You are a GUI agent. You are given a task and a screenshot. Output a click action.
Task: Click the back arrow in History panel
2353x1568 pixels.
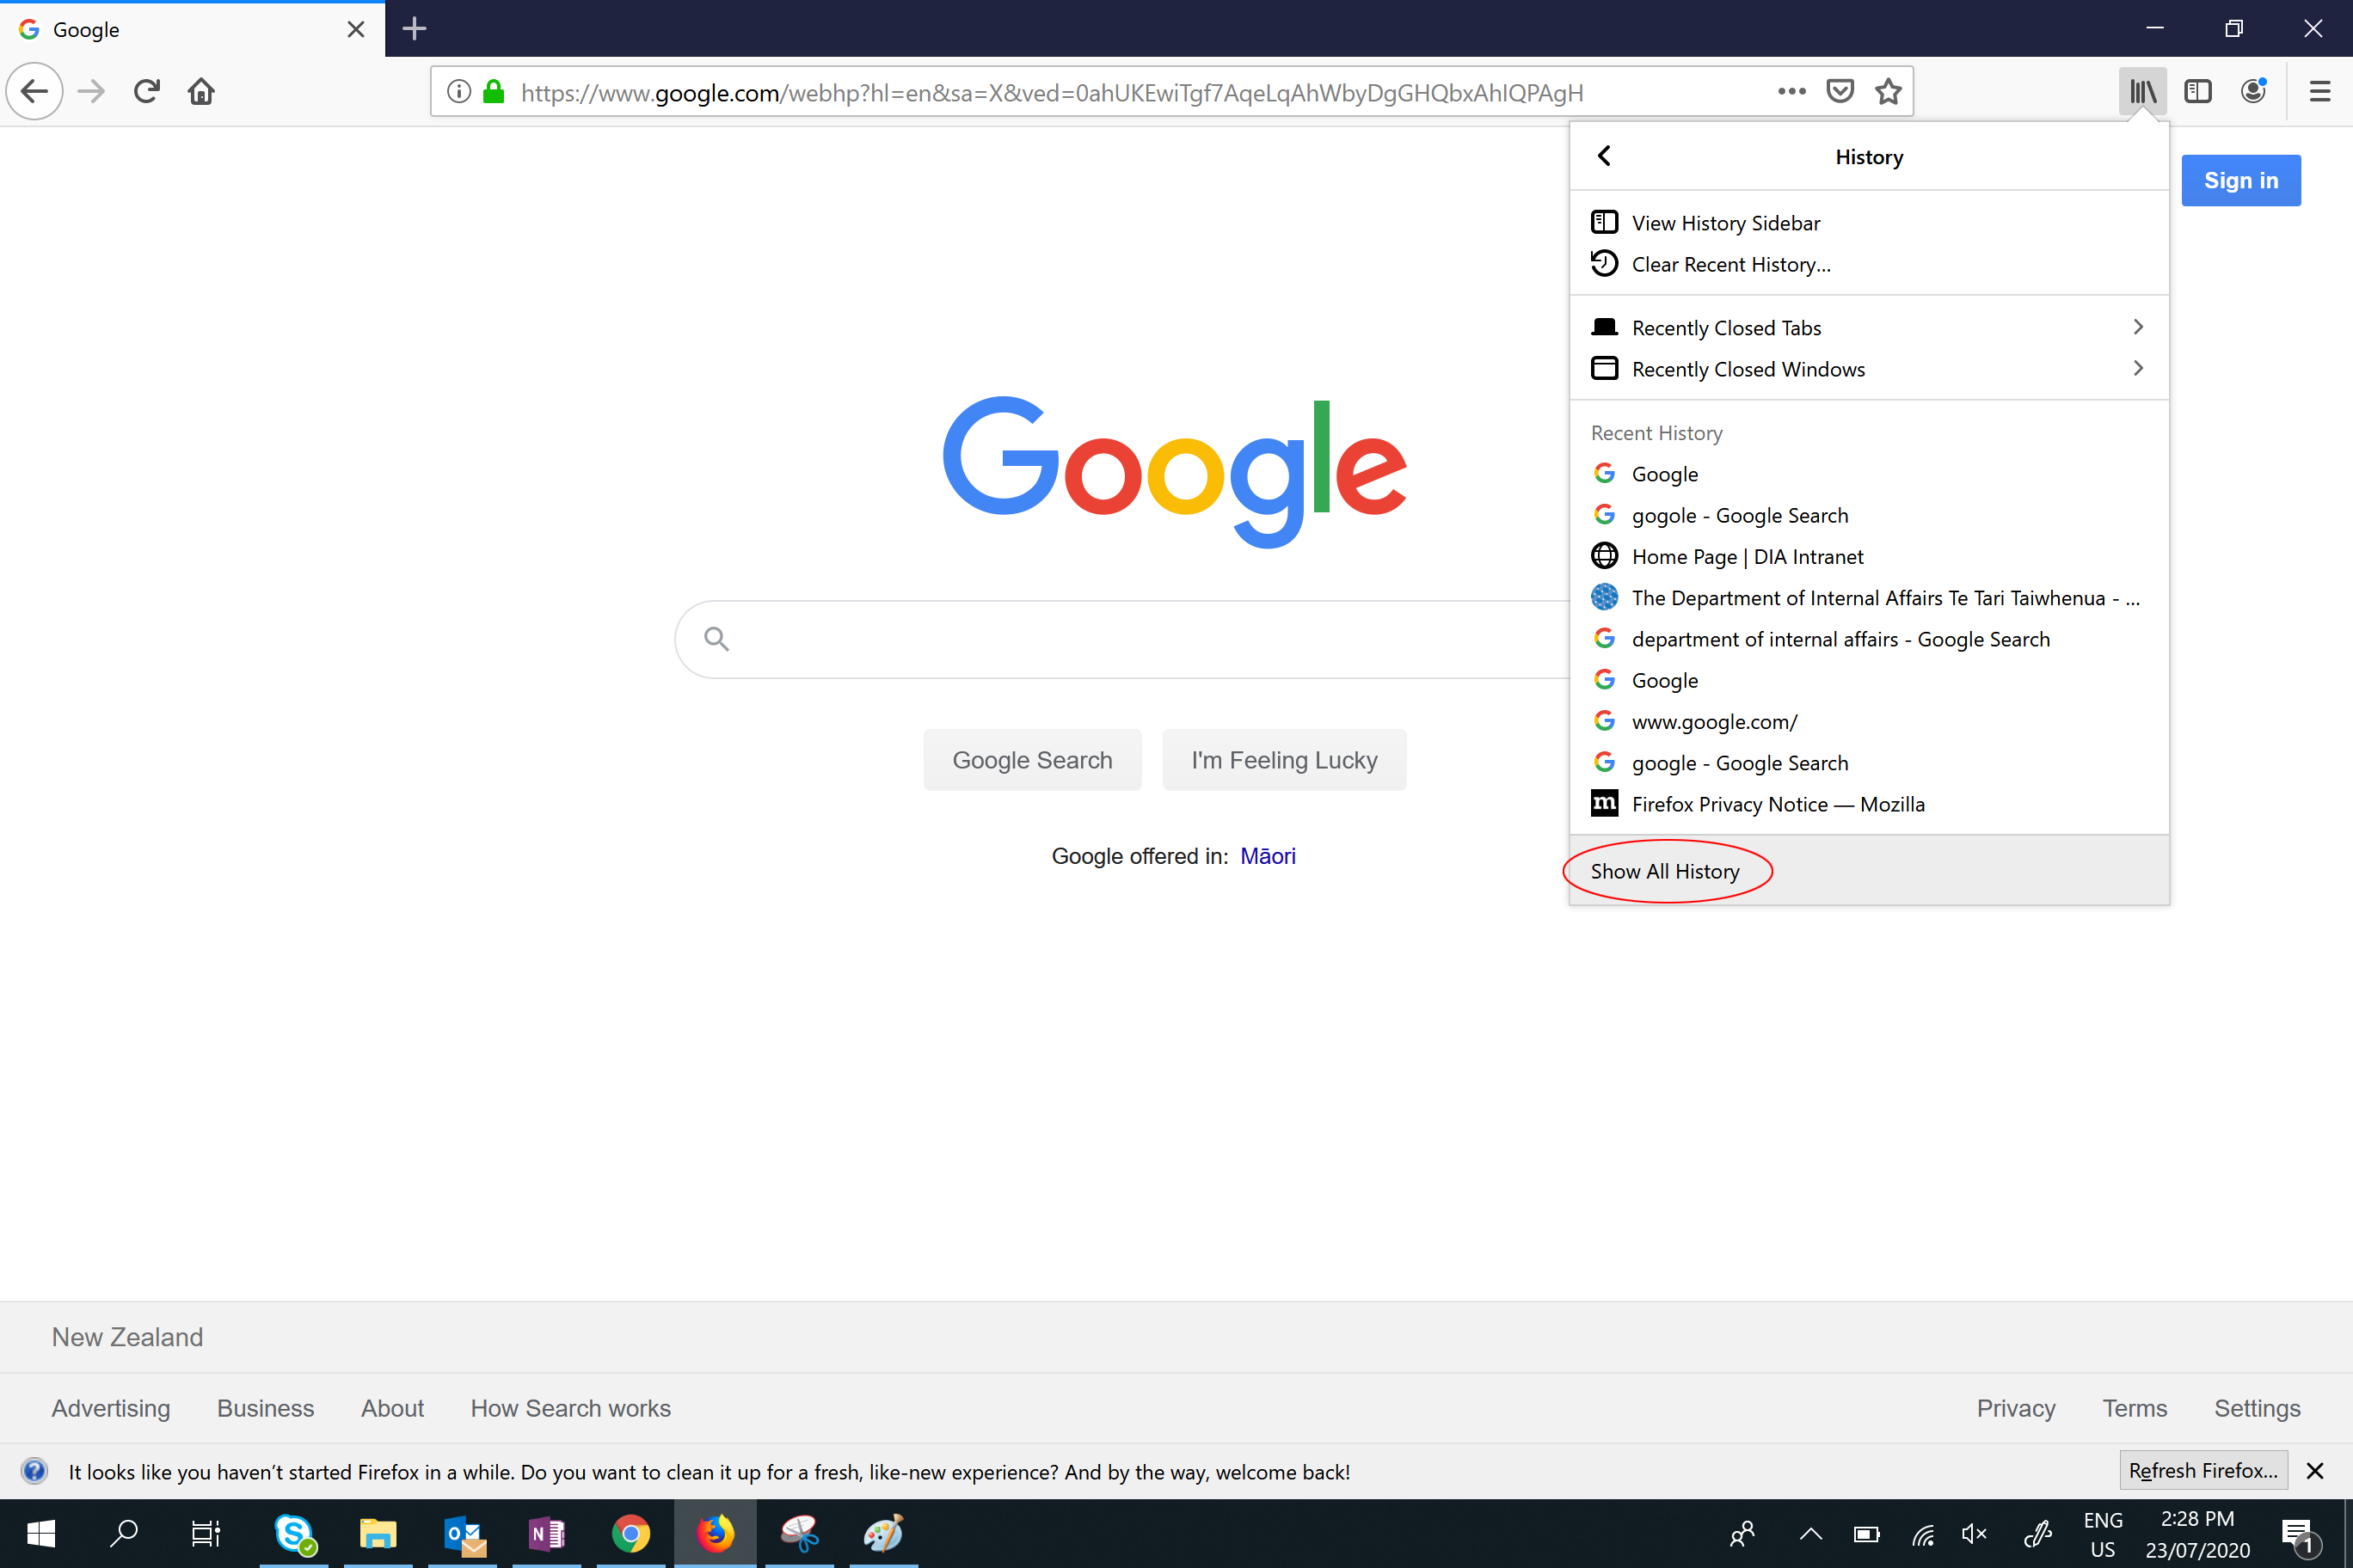tap(1606, 156)
